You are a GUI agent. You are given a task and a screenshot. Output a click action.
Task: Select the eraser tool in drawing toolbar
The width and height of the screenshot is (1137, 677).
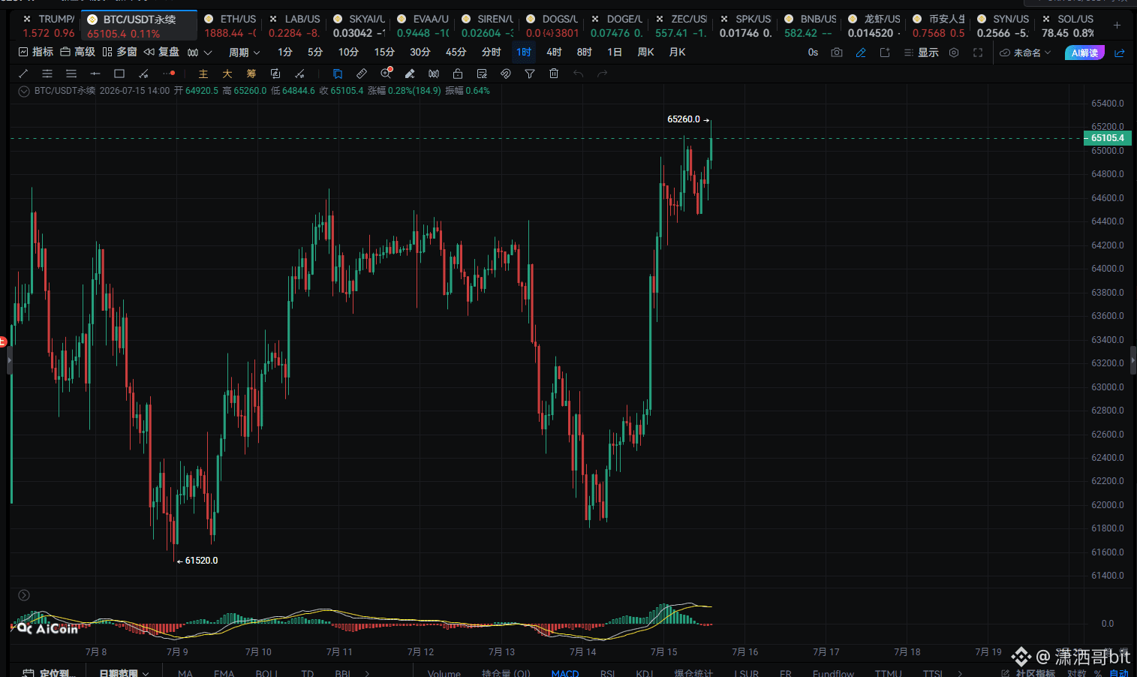pos(410,74)
